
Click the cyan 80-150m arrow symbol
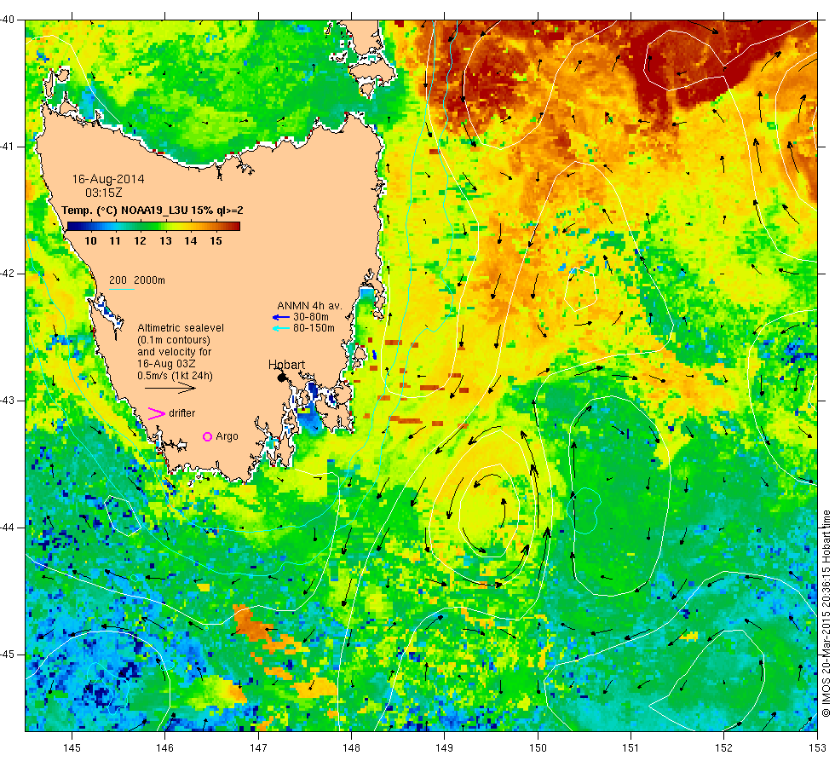281,329
